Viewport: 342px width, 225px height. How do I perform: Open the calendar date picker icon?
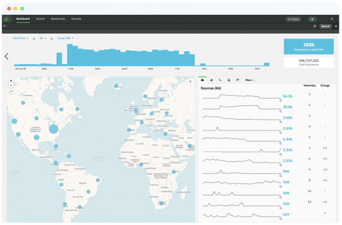[315, 26]
